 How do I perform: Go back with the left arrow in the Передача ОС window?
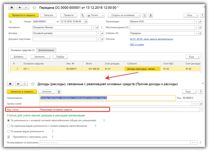(20, 8)
